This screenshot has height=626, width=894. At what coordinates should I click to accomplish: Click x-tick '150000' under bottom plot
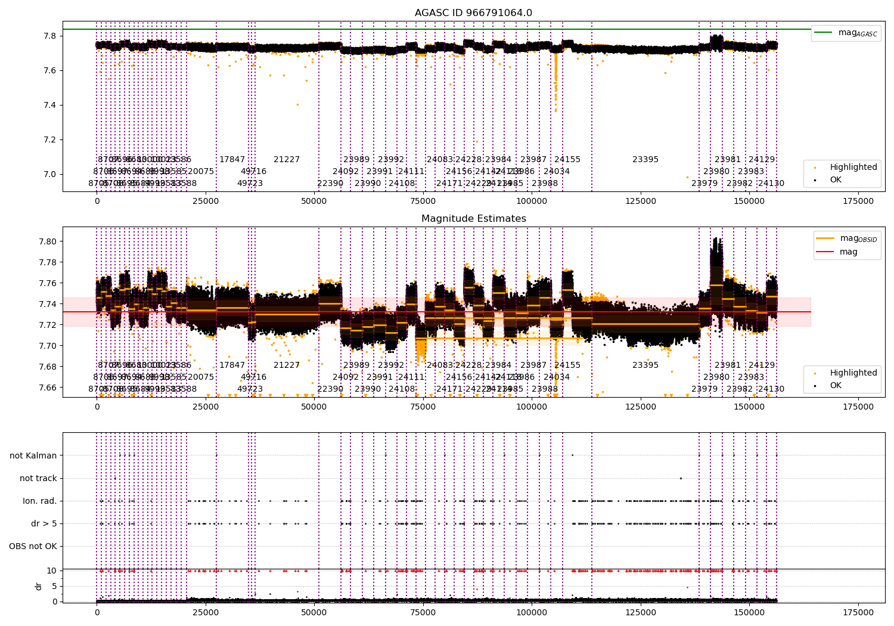(x=749, y=612)
